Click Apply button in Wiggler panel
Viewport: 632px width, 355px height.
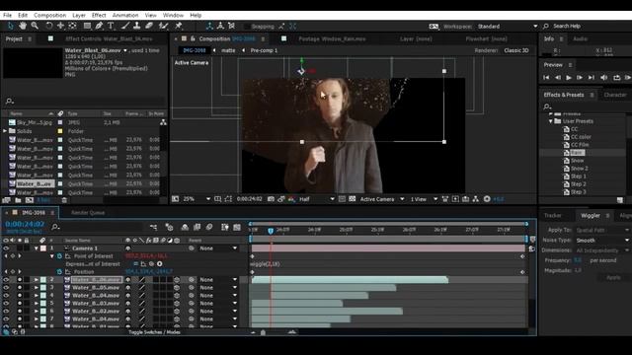pyautogui.click(x=613, y=277)
